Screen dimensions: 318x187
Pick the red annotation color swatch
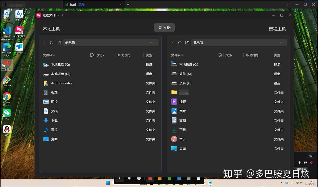click(x=150, y=179)
